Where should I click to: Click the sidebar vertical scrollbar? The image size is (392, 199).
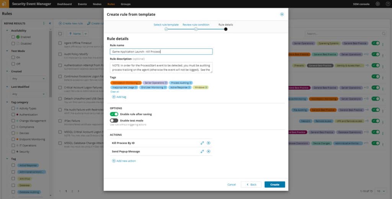coord(51,64)
